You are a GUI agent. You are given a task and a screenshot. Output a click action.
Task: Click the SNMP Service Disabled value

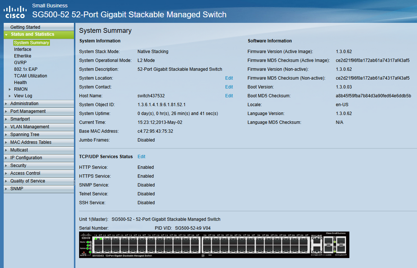pos(146,185)
